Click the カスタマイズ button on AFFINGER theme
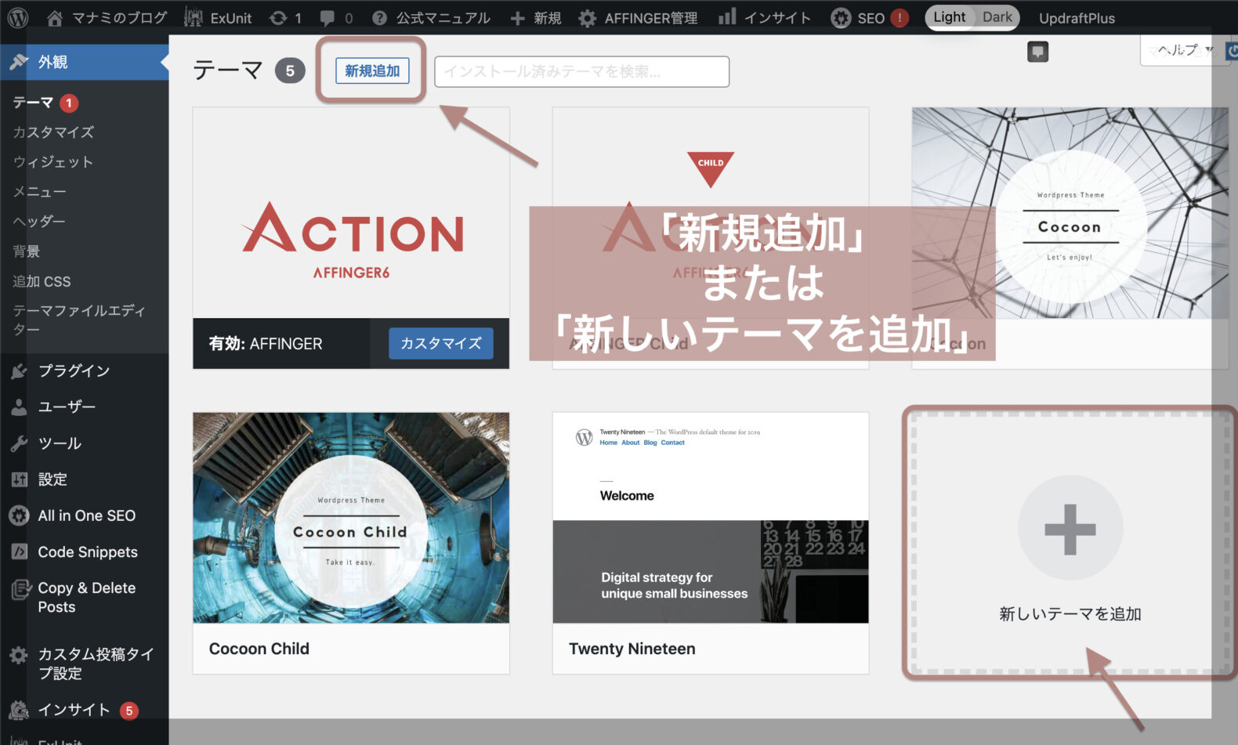Screen dimensions: 1238x745 point(441,343)
